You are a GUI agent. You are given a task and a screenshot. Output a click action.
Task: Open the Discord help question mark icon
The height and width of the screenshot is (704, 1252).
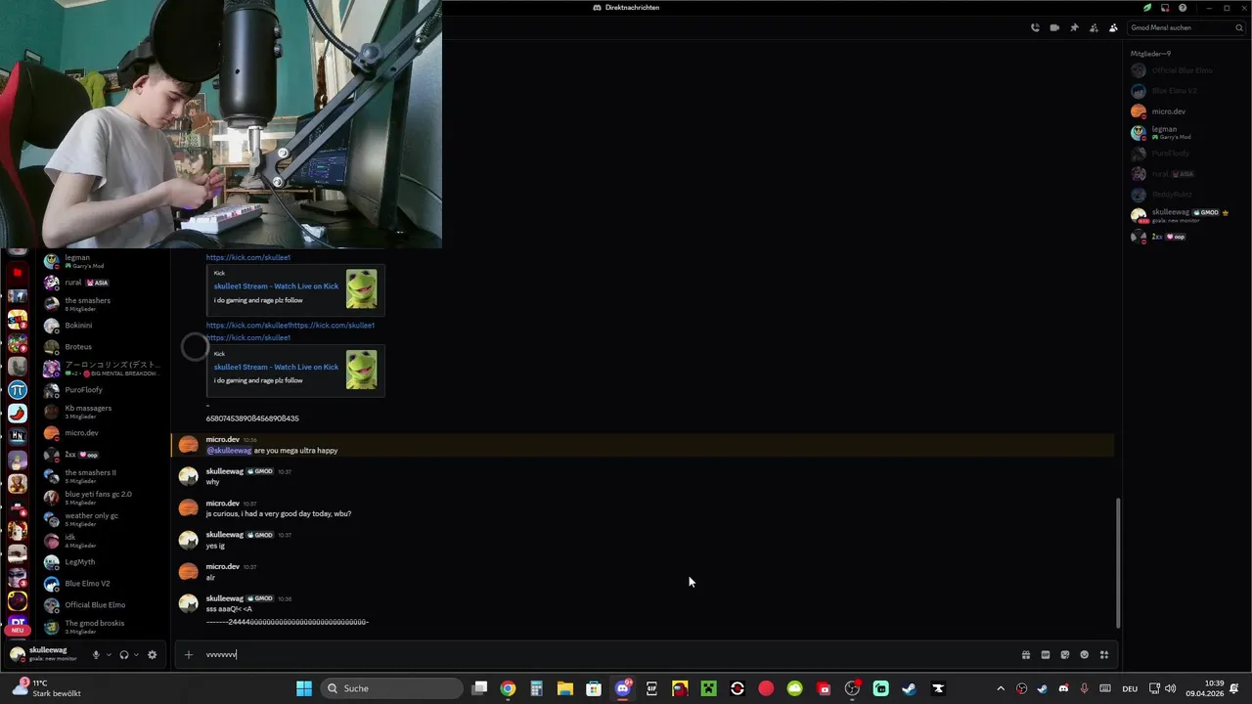(1183, 8)
